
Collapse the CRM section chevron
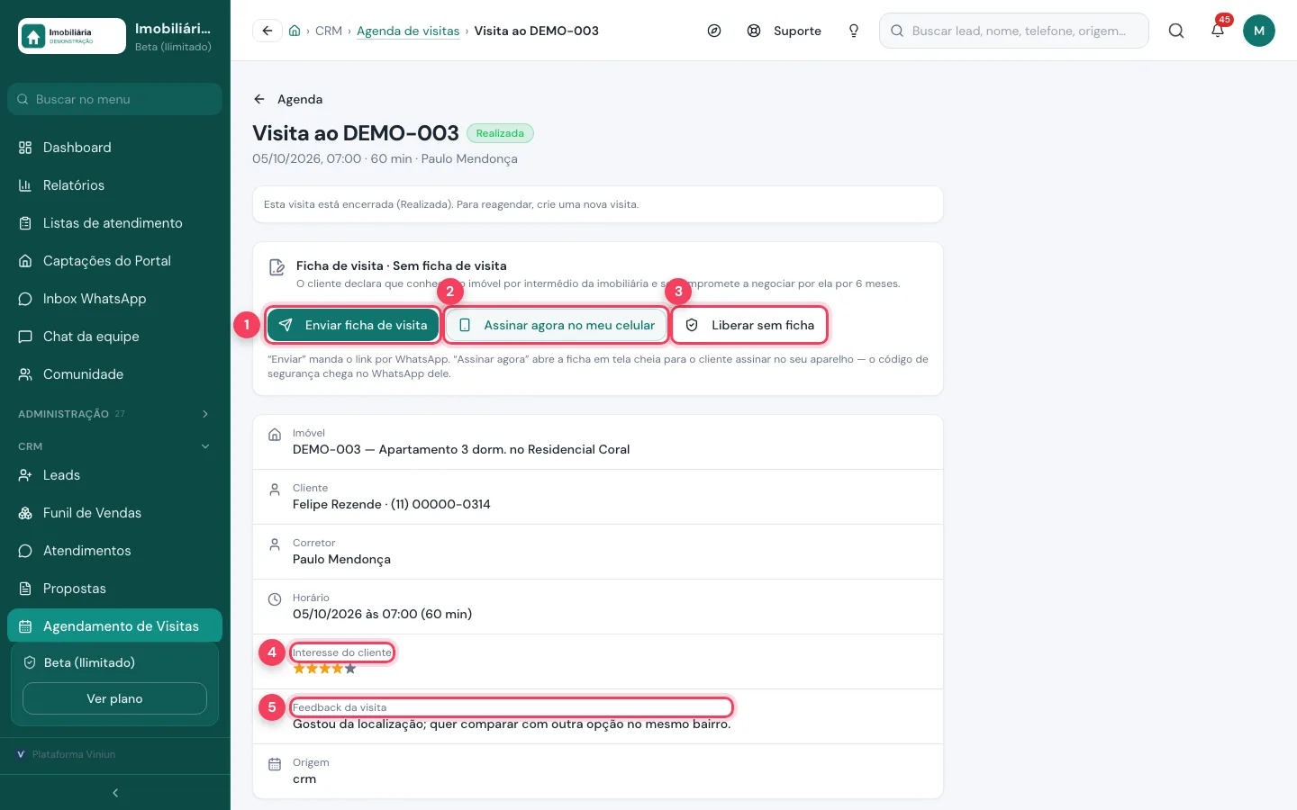coord(205,446)
